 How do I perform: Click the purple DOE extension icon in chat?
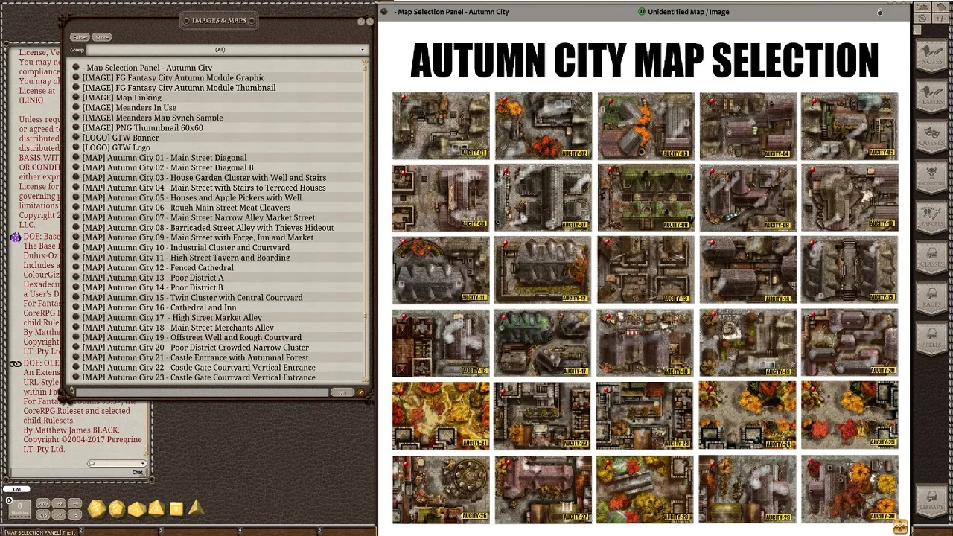tap(15, 237)
